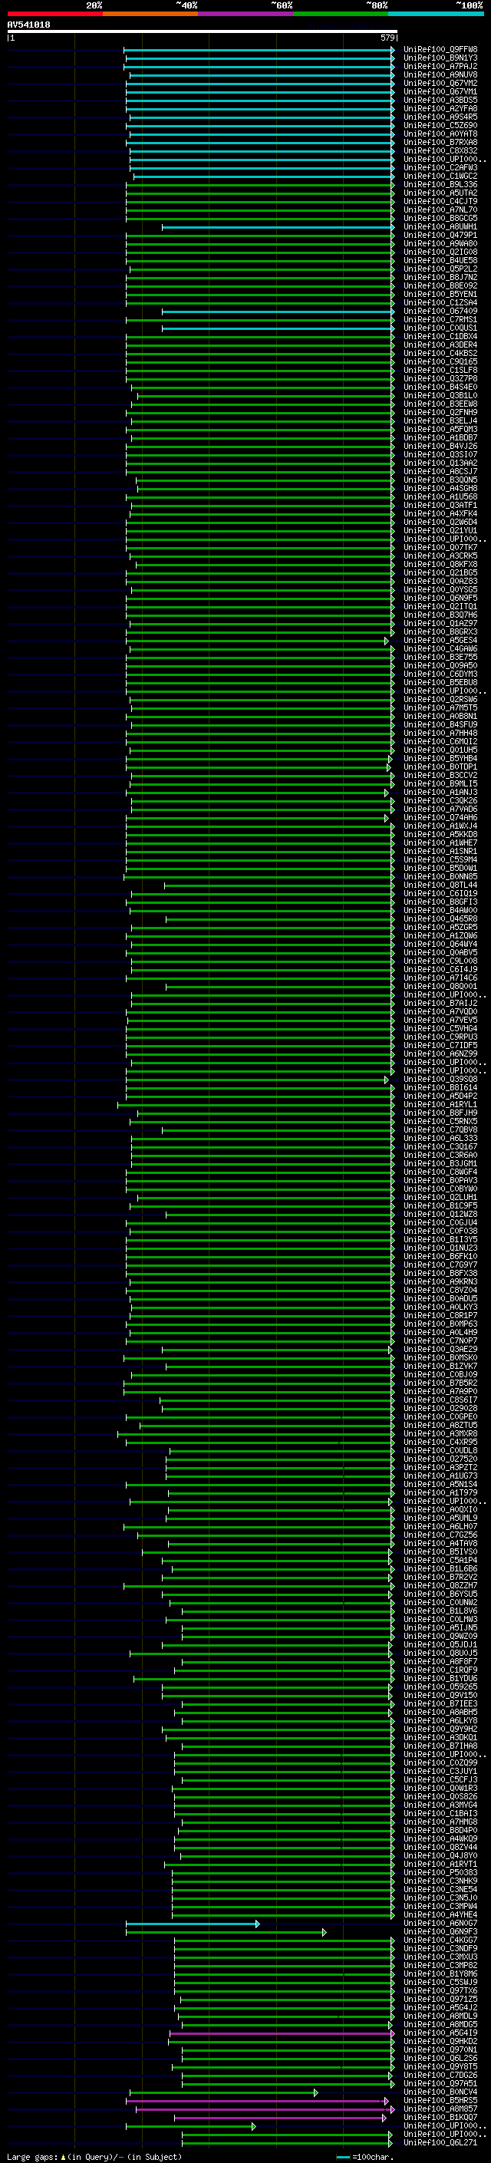Select hit UniRef100_B9N1Y3

[440, 58]
